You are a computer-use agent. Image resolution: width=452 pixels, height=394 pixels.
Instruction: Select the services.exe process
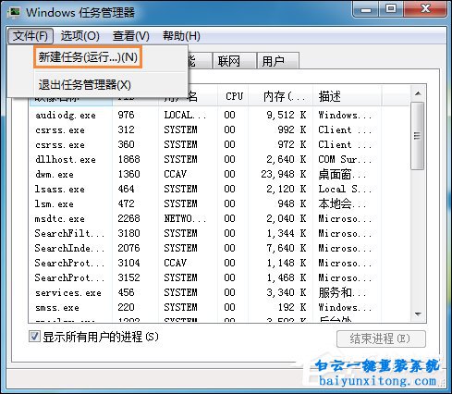[x=220, y=292]
